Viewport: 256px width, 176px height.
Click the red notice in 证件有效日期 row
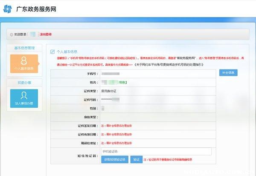[116, 134]
